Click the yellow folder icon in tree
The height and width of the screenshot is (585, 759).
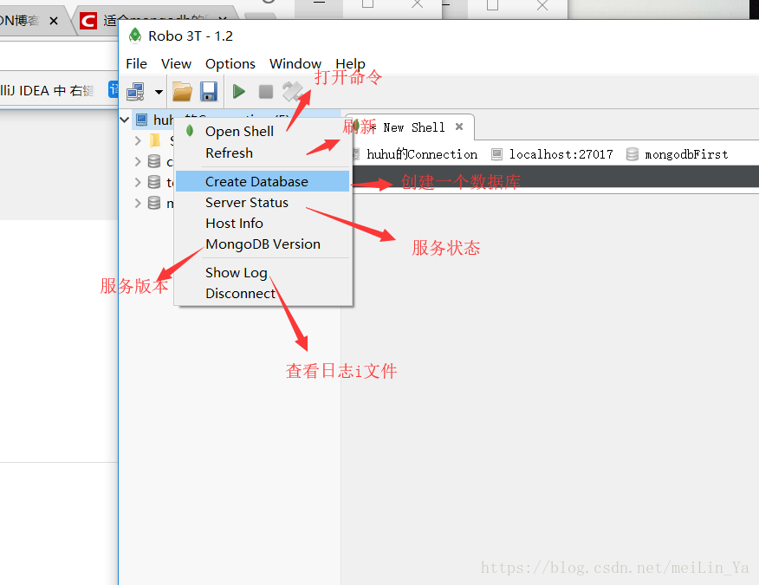155,140
